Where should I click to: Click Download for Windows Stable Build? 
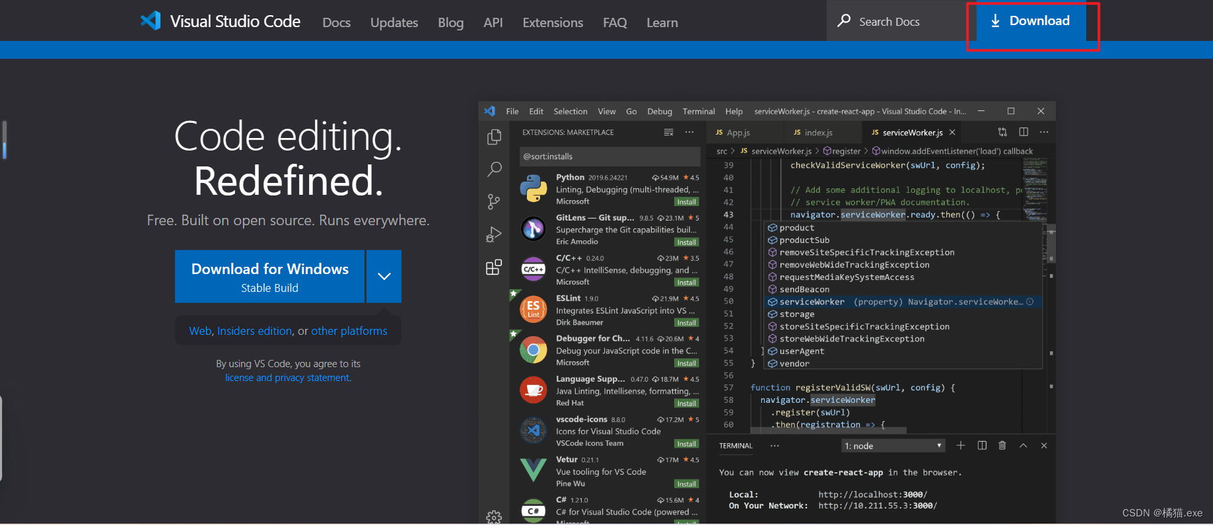coord(269,276)
